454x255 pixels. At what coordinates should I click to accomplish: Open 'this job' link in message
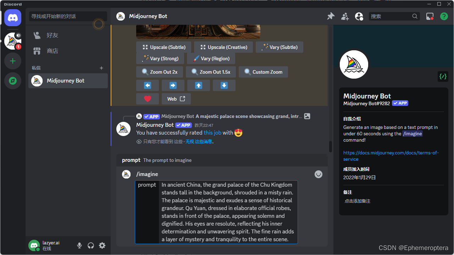(212, 133)
